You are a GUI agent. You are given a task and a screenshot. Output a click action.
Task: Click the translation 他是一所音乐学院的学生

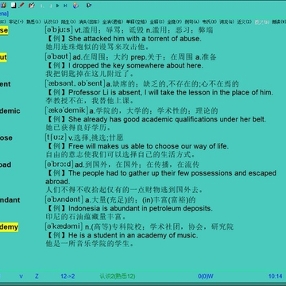(x=90, y=244)
